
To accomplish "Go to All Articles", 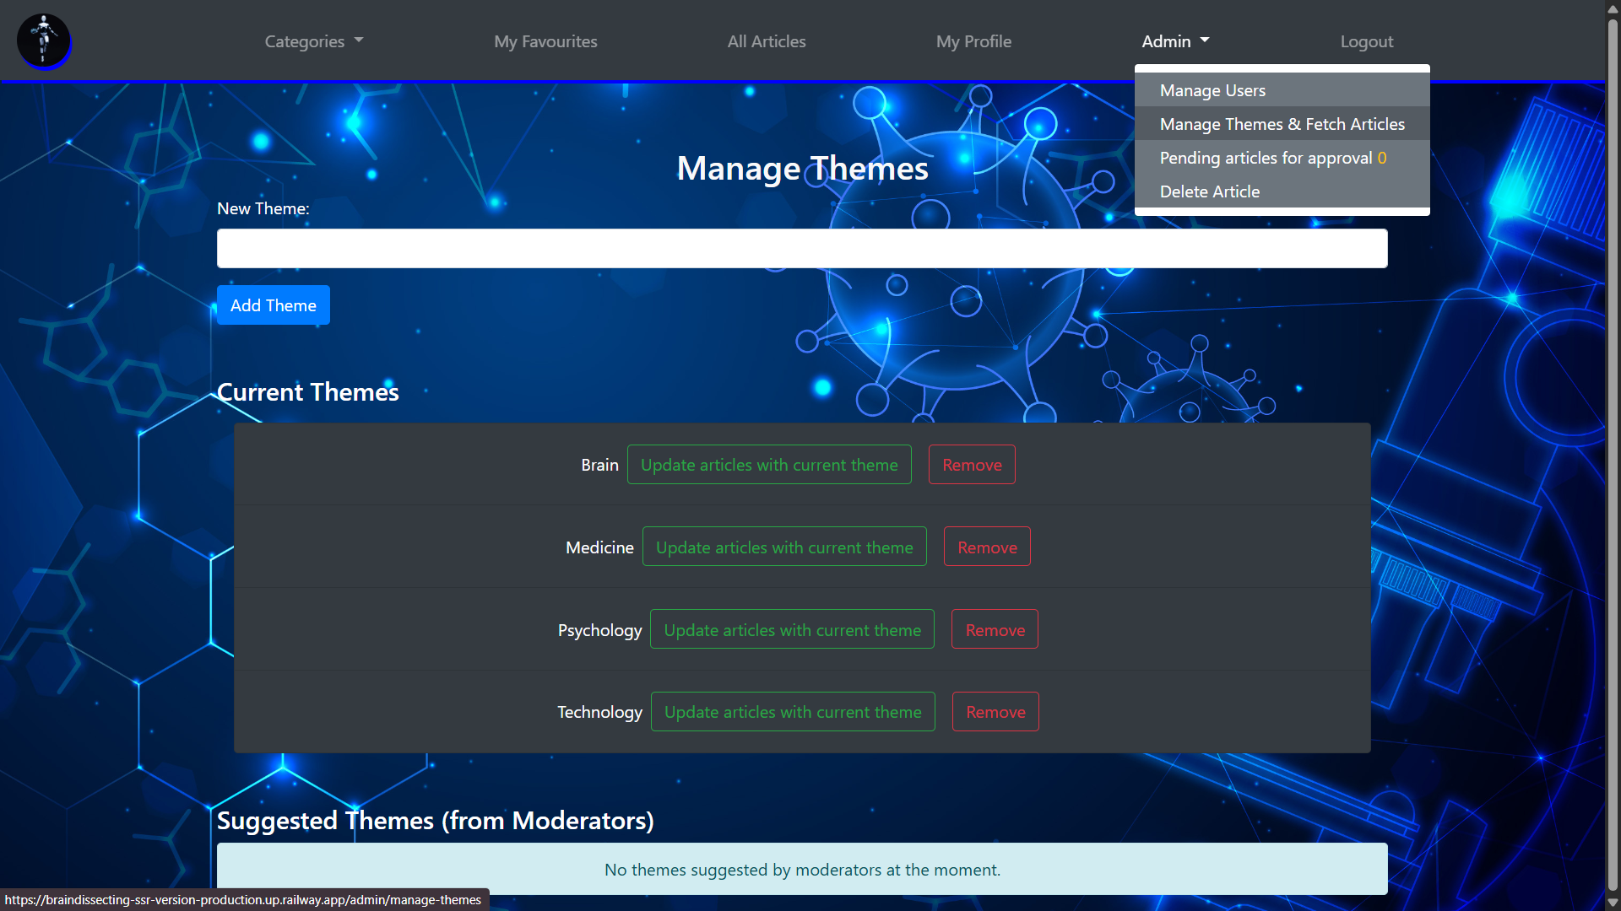I will [766, 41].
